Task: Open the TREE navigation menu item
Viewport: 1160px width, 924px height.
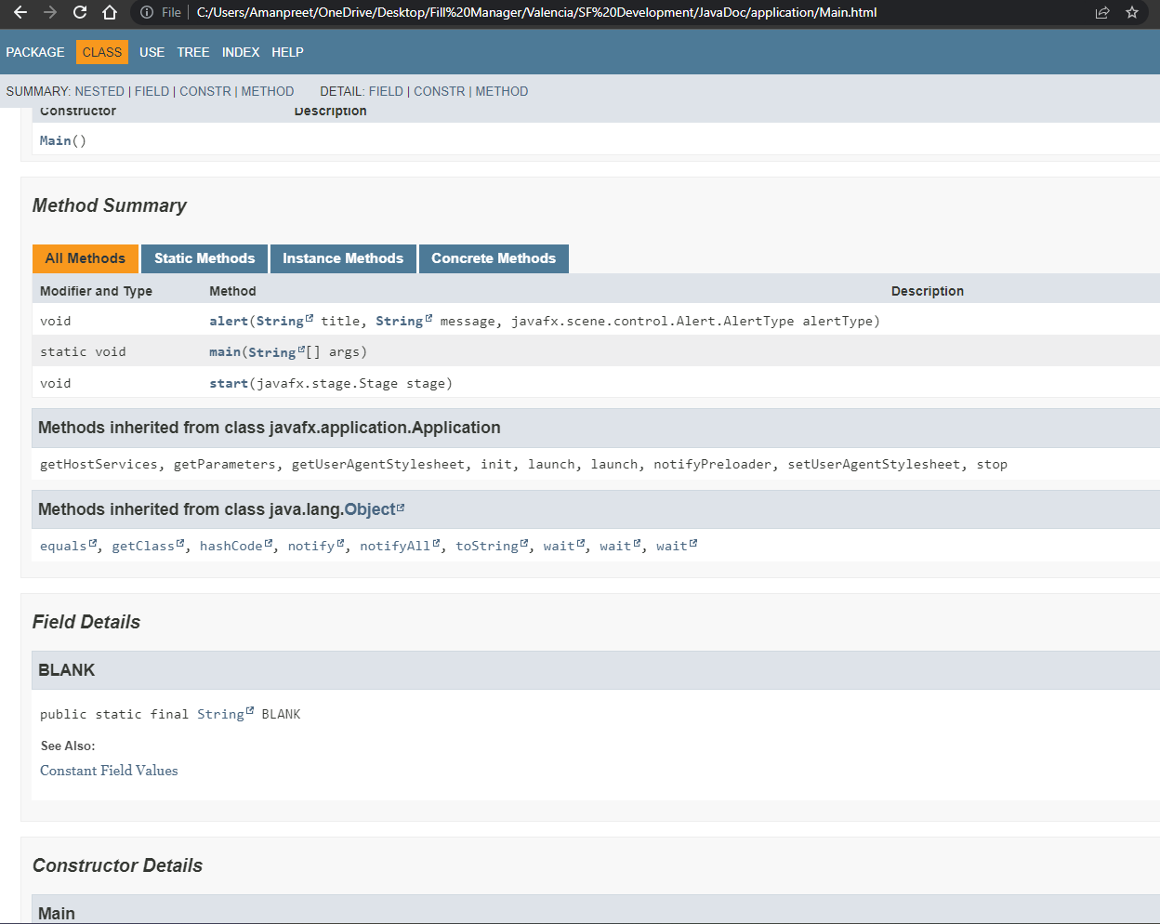Action: coord(192,52)
